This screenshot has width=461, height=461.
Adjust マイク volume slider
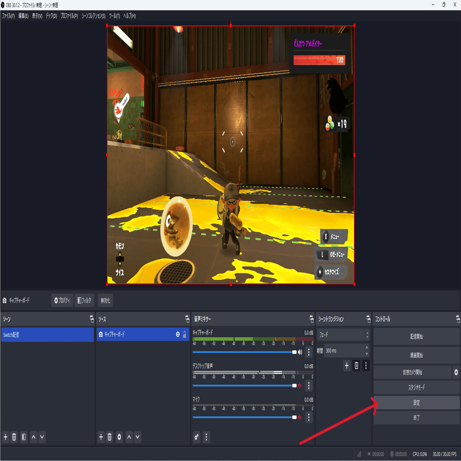pyautogui.click(x=245, y=417)
